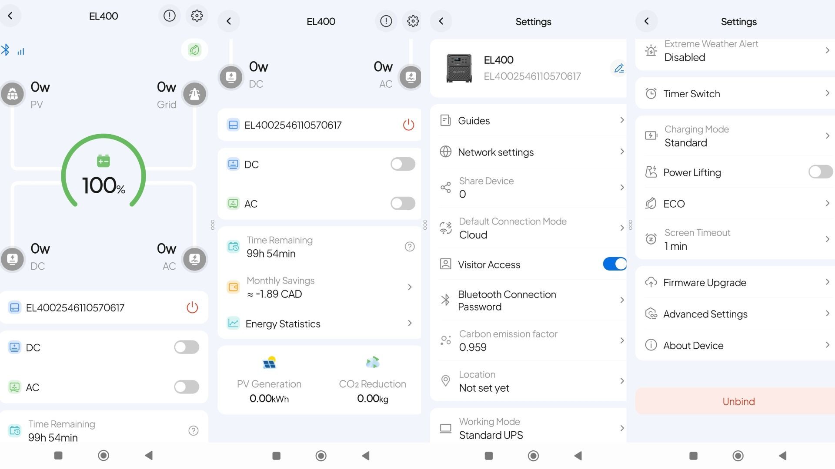Expand the Charging Mode Standard option

click(735, 136)
